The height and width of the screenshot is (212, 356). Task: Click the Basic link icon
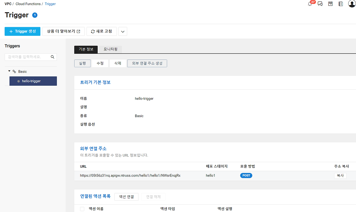click(14, 71)
